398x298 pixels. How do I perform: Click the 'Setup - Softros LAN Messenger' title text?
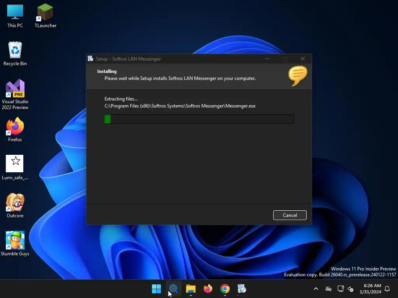pyautogui.click(x=128, y=59)
